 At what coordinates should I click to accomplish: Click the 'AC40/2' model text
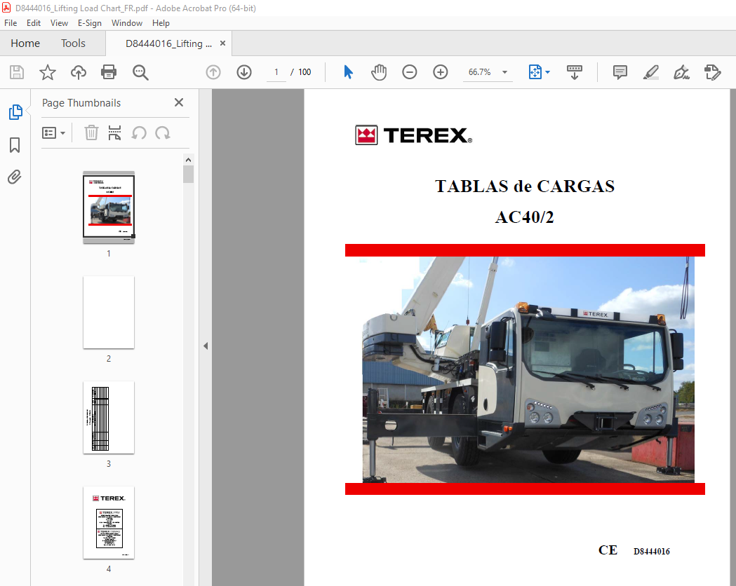(525, 217)
